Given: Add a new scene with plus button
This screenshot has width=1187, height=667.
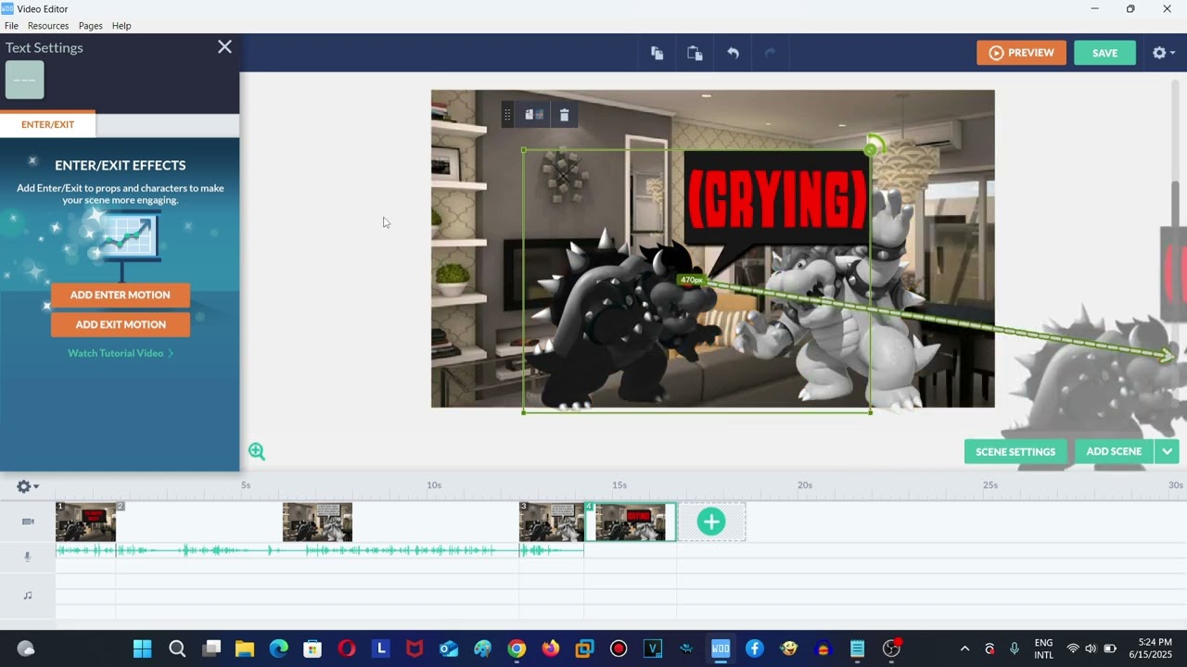Looking at the screenshot, I should point(711,522).
